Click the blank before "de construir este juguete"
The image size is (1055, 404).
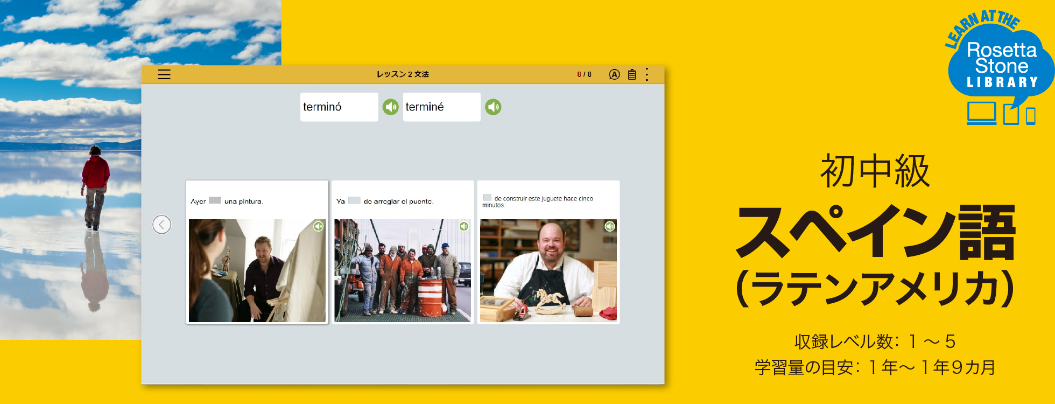(x=487, y=198)
